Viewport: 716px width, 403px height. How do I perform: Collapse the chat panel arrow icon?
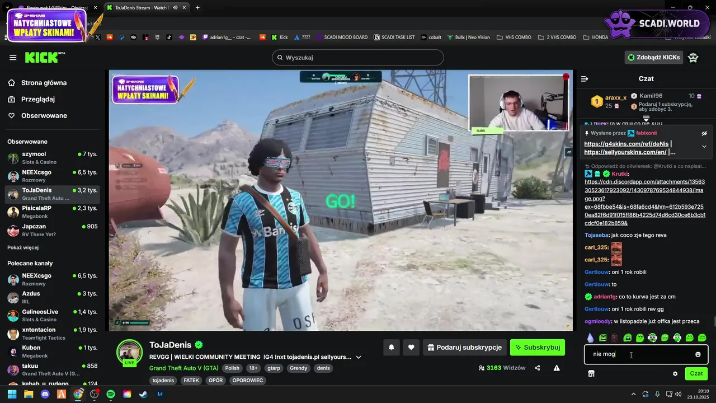(585, 79)
